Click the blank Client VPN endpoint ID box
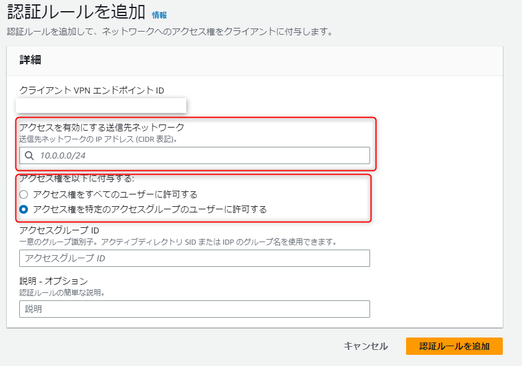 tap(101, 105)
